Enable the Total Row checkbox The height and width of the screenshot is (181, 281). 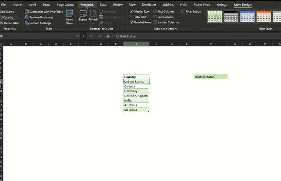pyautogui.click(x=132, y=17)
